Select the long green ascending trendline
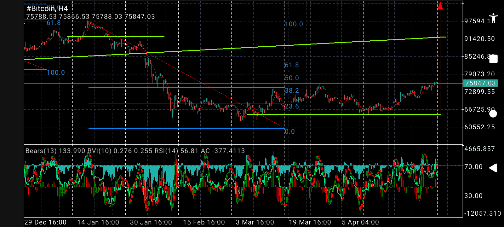This screenshot has width=504, height=227. pos(235,48)
